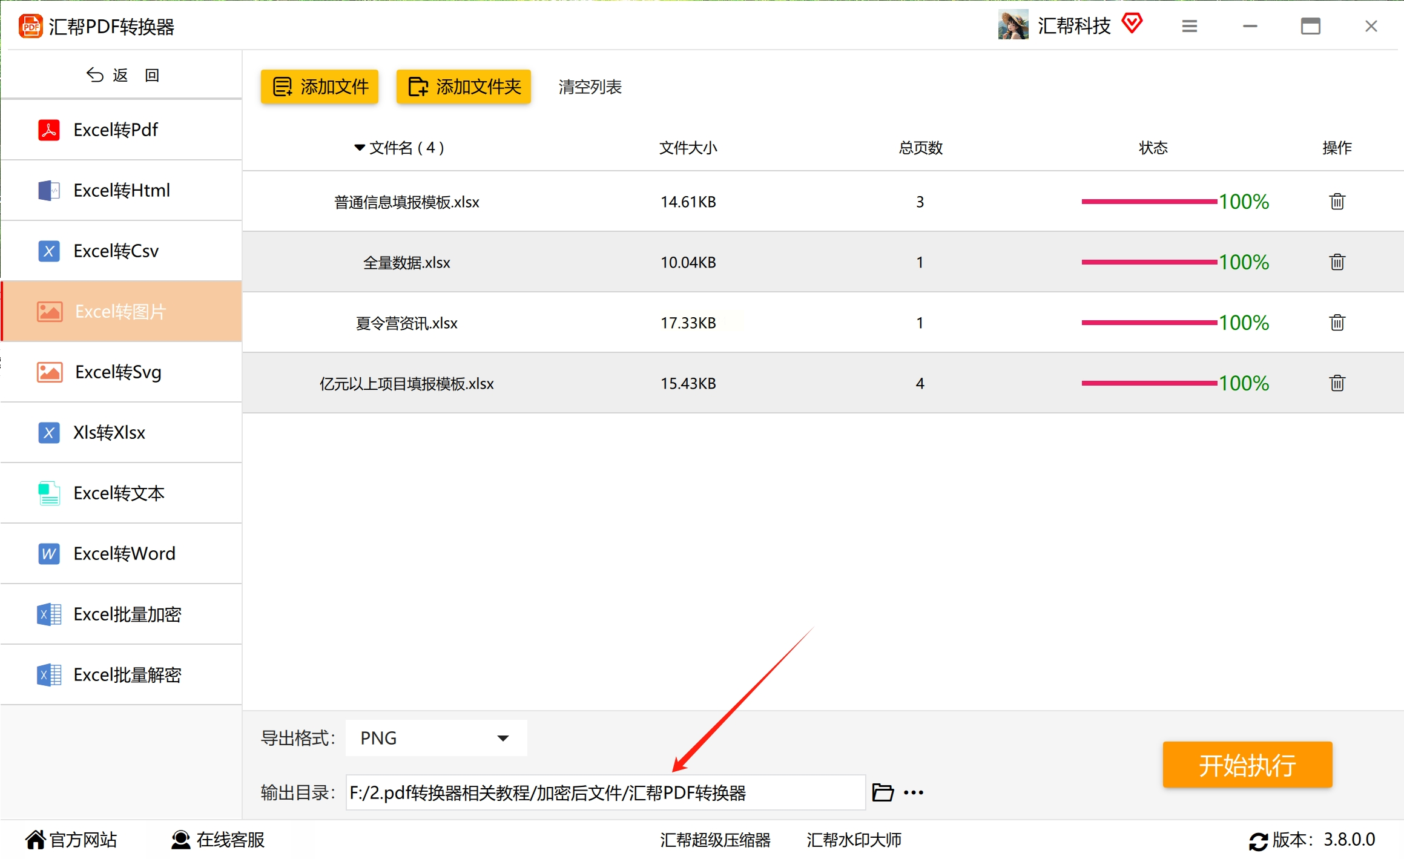Click the progress bar of 全量数据.xlsx
The image size is (1404, 859).
pyautogui.click(x=1149, y=262)
